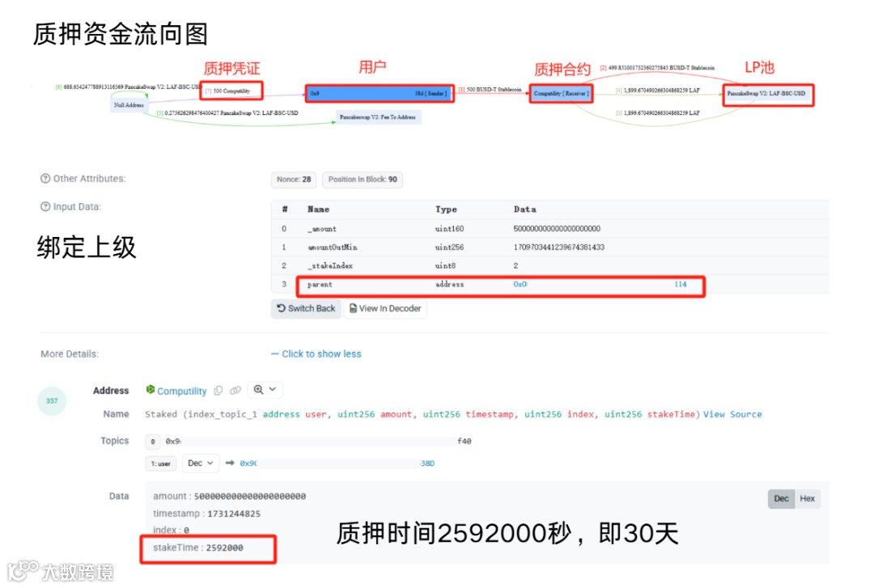Click 'timestamp : 1731244825' data line
The height and width of the screenshot is (588, 874).
[x=206, y=514]
